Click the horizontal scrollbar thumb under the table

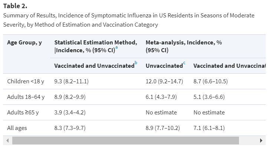125,140
